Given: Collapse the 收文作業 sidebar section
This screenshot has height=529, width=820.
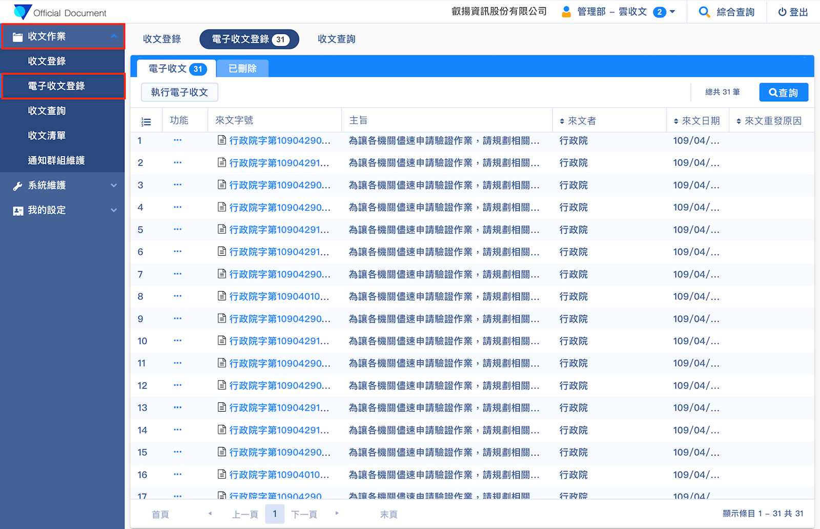Looking at the screenshot, I should 114,36.
